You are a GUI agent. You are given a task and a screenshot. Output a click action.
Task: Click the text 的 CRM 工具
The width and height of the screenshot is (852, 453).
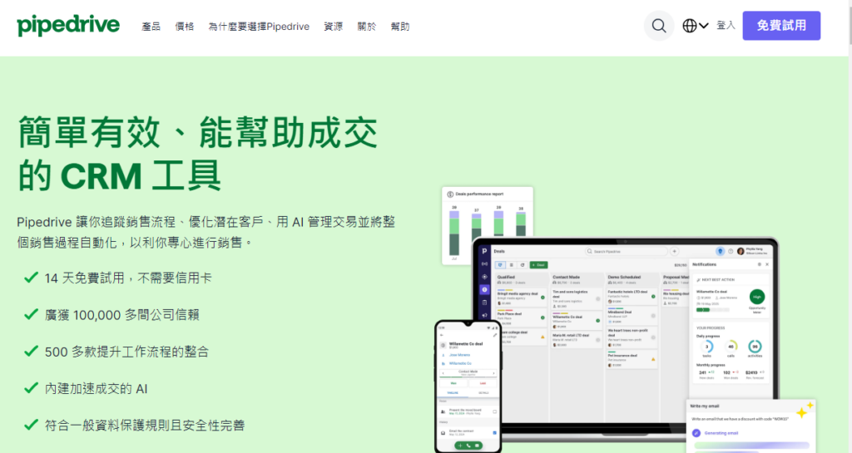click(x=120, y=175)
